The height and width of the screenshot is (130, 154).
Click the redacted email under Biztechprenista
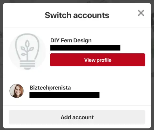point(64,95)
